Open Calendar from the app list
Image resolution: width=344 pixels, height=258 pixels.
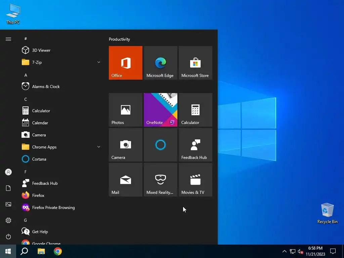(61, 123)
